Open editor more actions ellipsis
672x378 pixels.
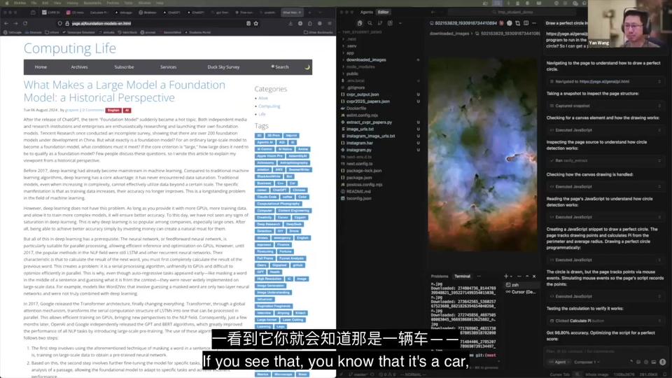point(534,23)
